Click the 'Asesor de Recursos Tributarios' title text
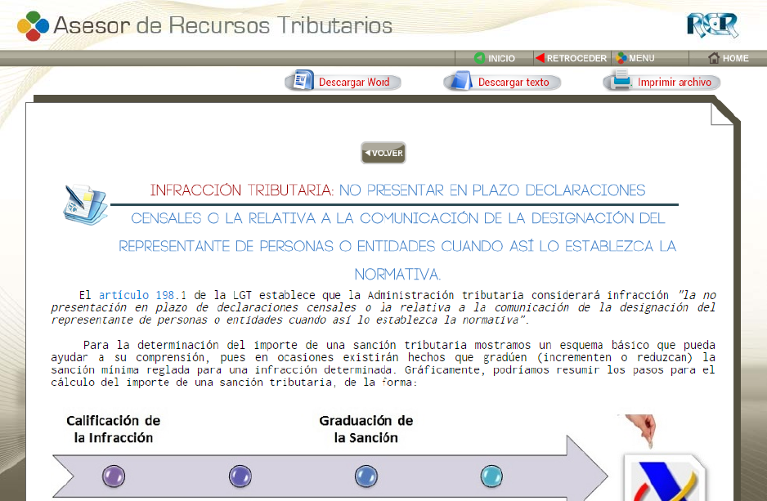 tap(223, 25)
